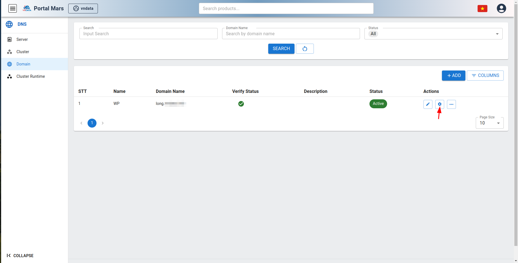Go to Server in sidebar
The height and width of the screenshot is (263, 518).
pos(22,39)
